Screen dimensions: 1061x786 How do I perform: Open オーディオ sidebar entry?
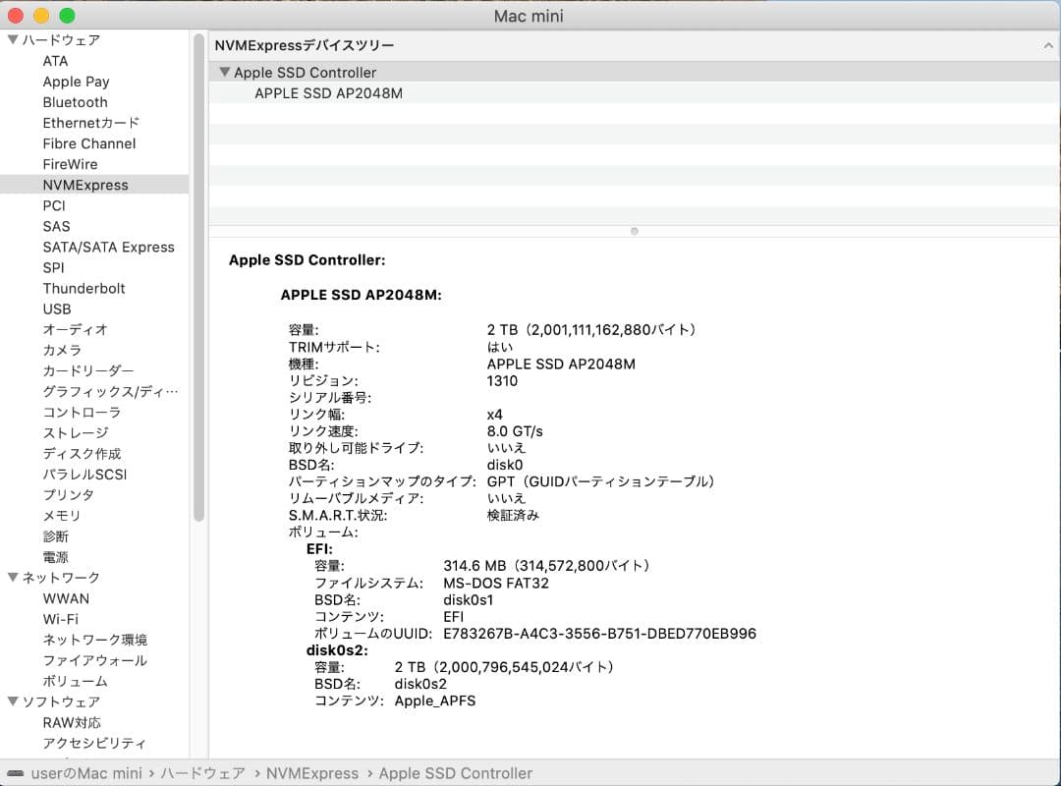tap(75, 330)
